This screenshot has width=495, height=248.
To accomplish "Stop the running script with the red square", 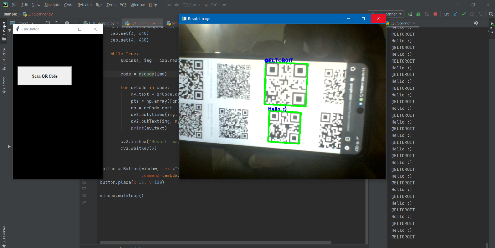I will [435, 14].
